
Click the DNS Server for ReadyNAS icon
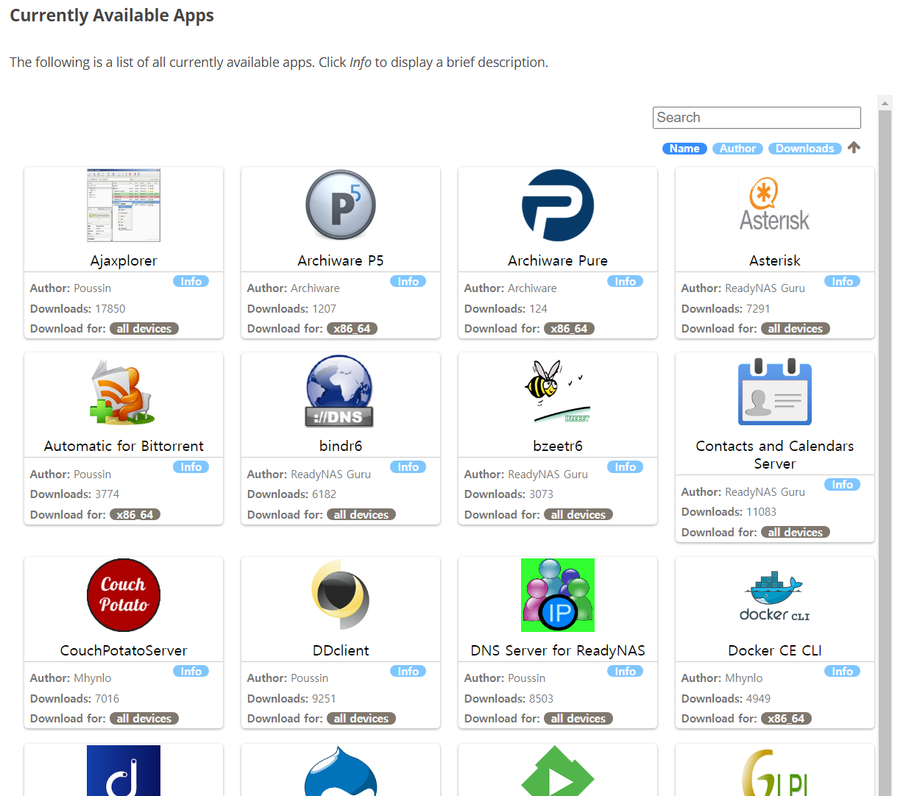pyautogui.click(x=558, y=595)
